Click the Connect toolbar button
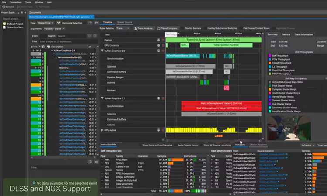 [x=8, y=7]
